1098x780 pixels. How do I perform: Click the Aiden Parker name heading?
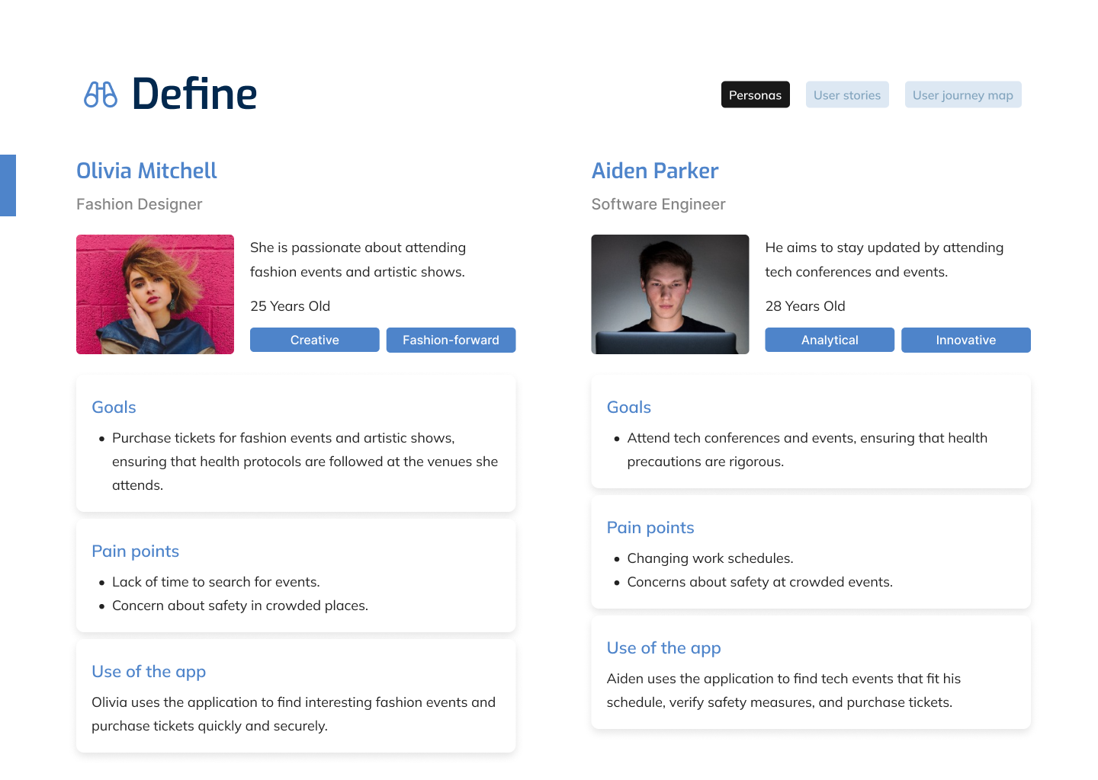(654, 171)
